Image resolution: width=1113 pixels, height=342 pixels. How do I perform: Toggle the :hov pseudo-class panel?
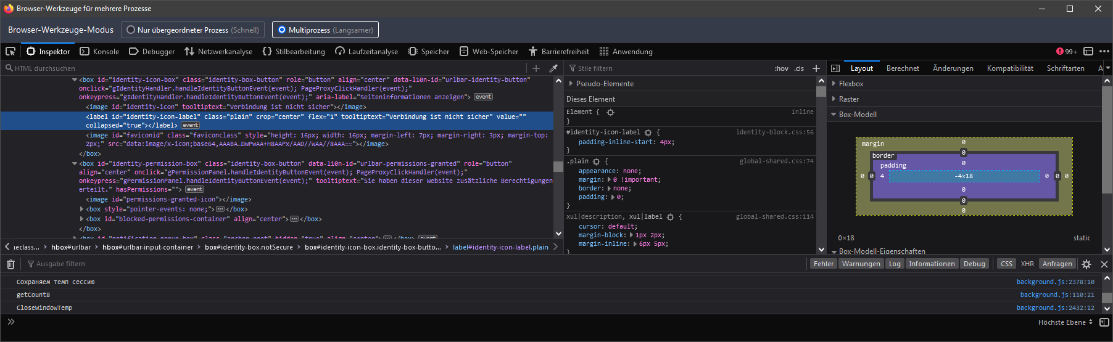pyautogui.click(x=781, y=68)
